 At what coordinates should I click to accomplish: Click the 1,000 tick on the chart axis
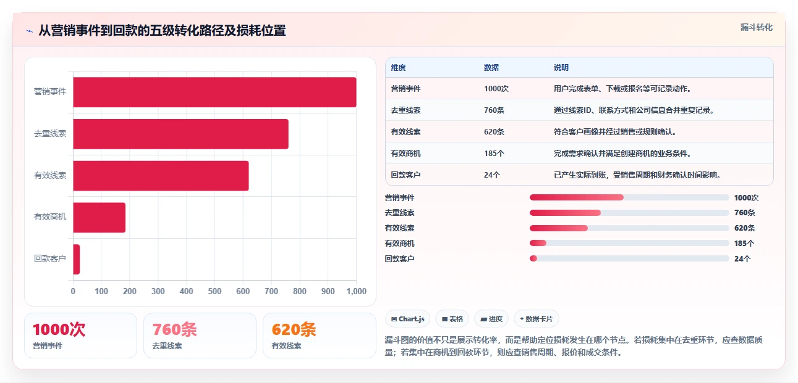click(x=355, y=291)
